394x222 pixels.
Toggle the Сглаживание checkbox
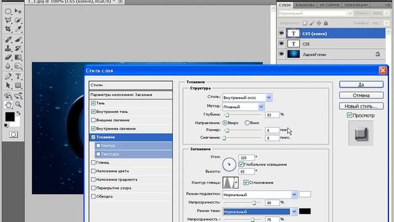pos(246,183)
